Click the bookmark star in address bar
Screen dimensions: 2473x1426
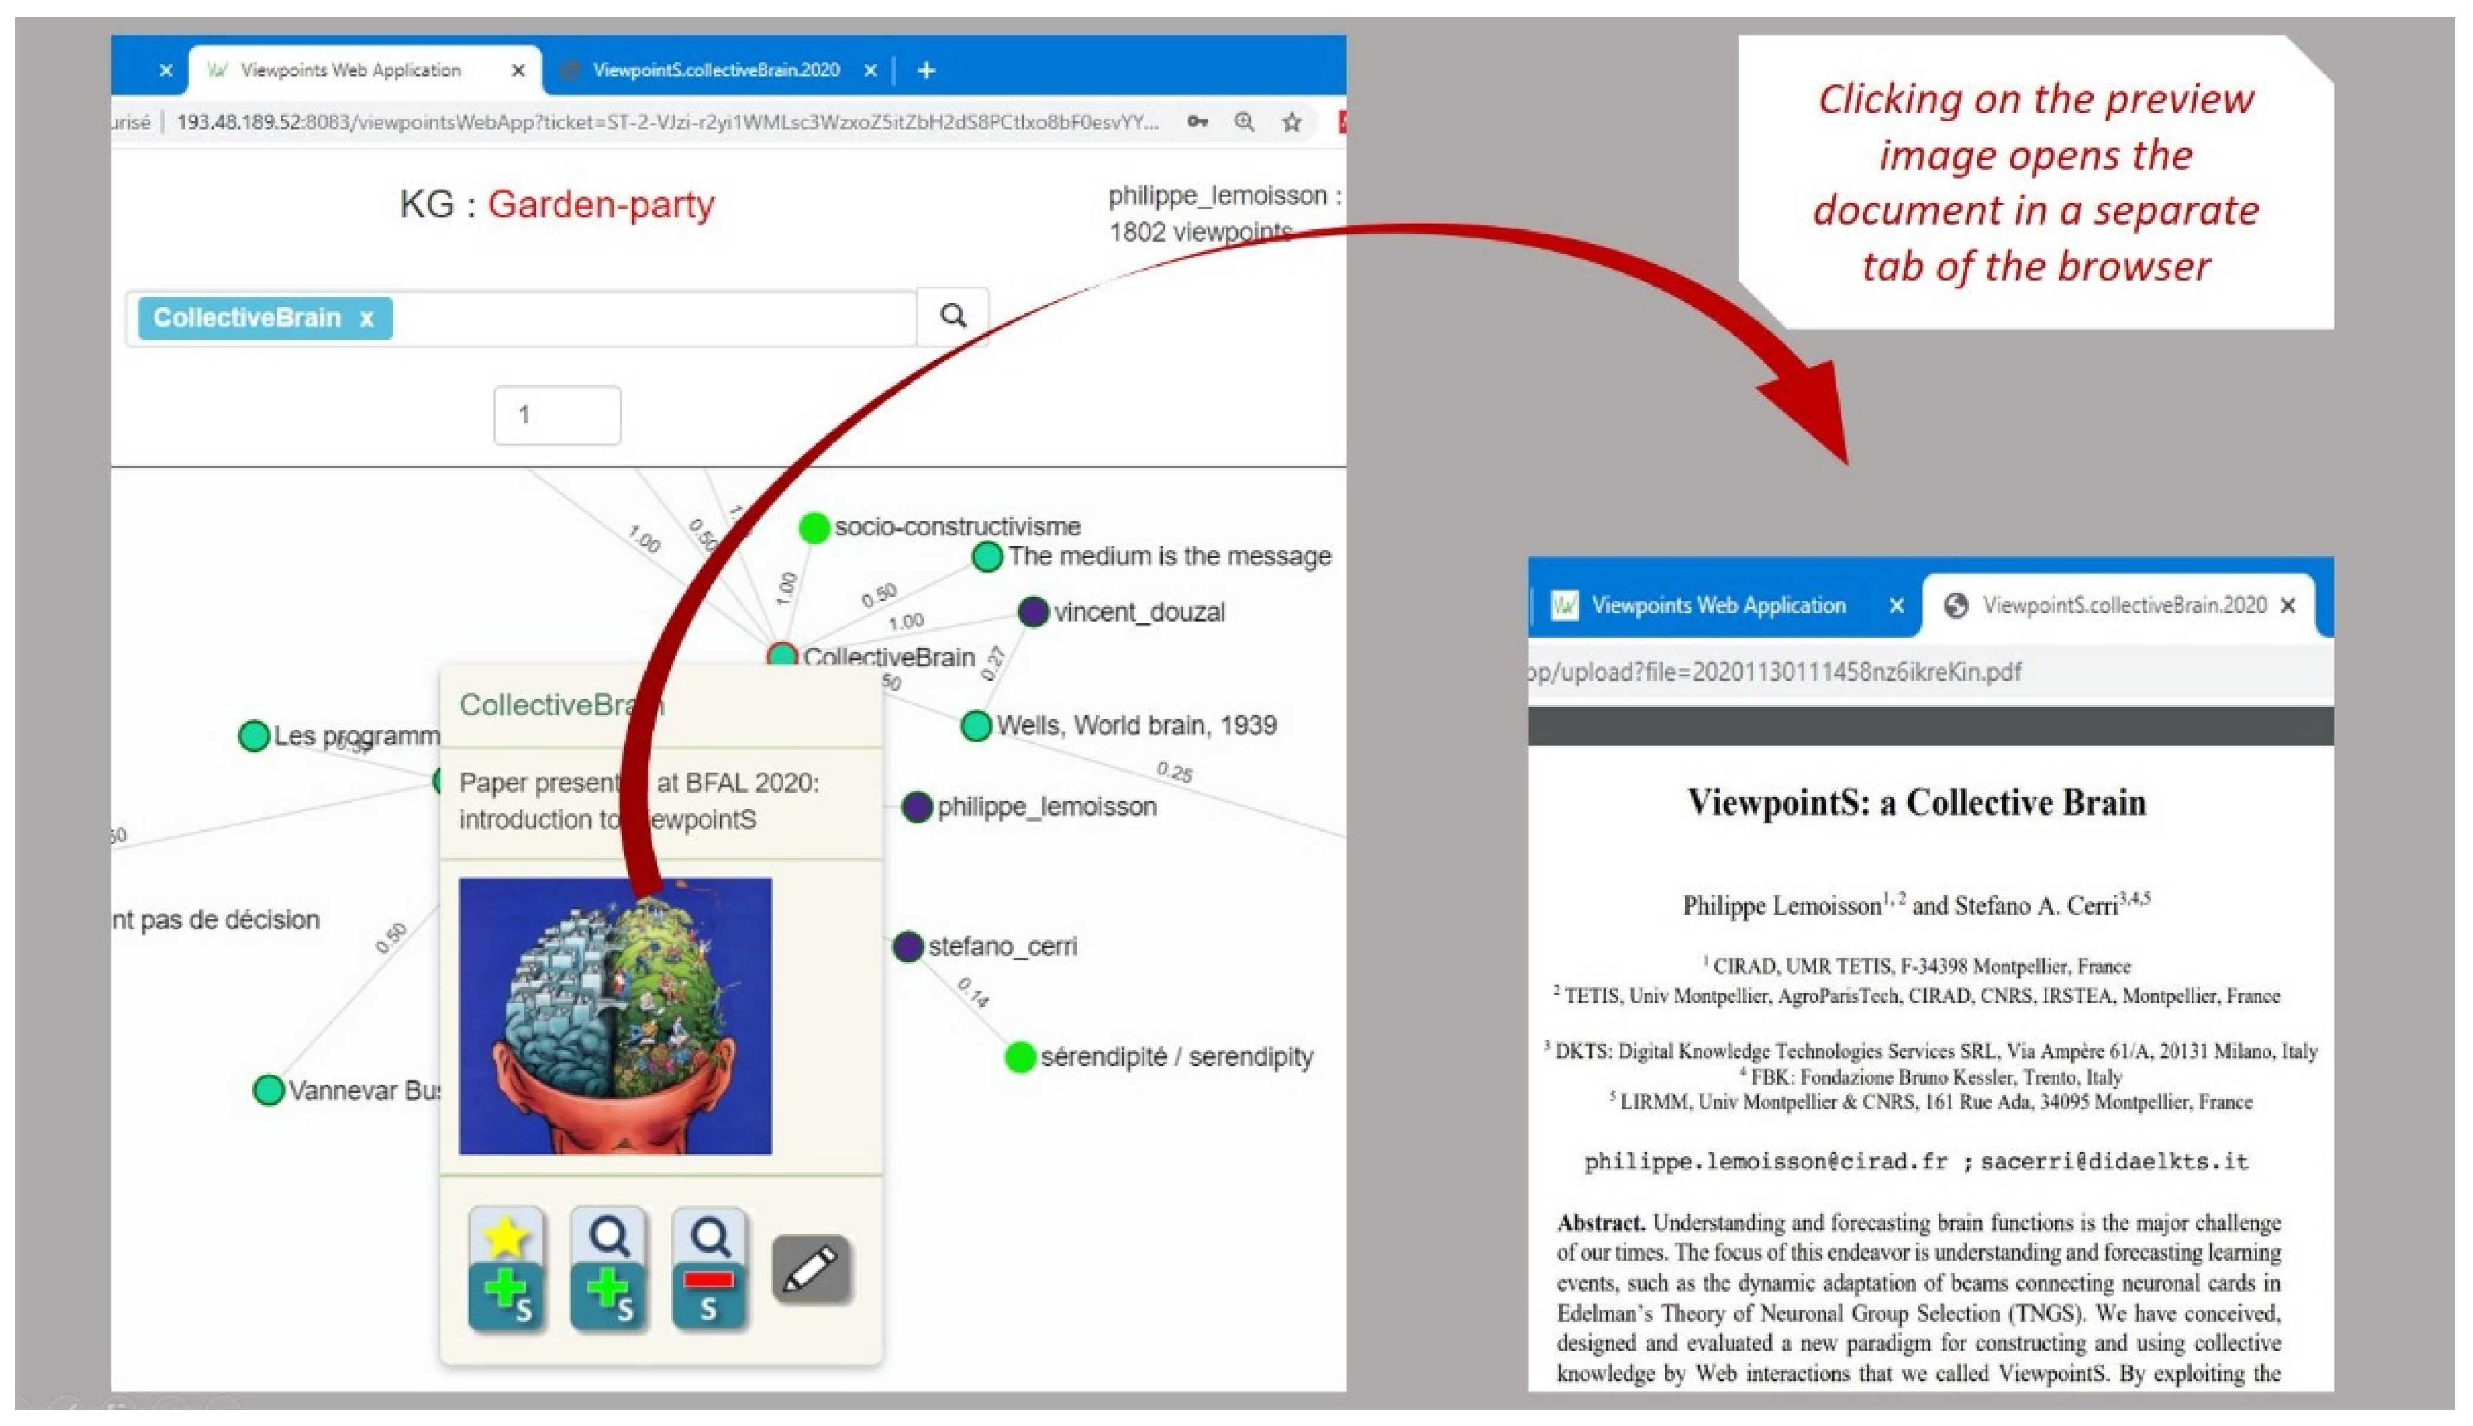coord(1292,121)
